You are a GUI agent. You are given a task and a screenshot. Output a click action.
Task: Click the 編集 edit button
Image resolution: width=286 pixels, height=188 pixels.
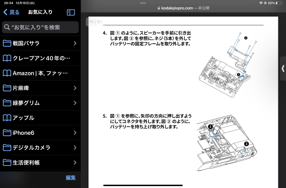(x=70, y=178)
